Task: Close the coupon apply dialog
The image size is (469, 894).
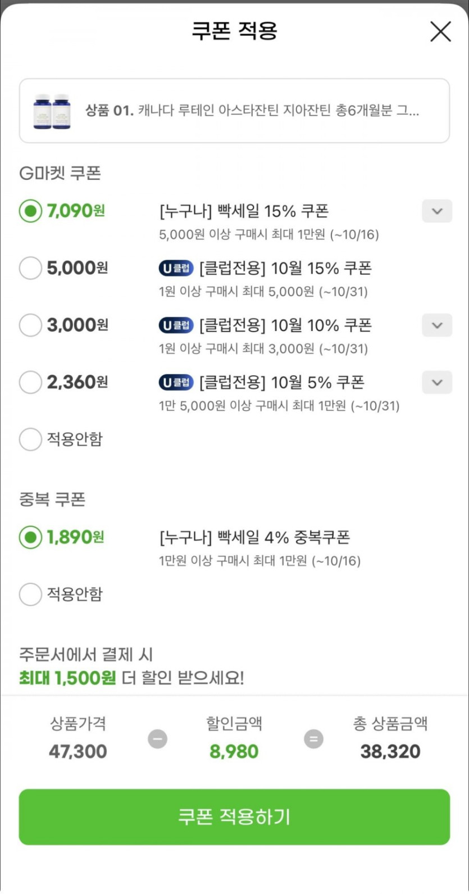Action: (x=440, y=31)
